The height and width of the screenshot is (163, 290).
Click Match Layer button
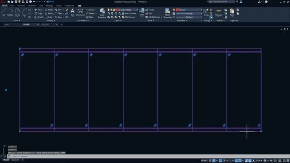(x=128, y=17)
